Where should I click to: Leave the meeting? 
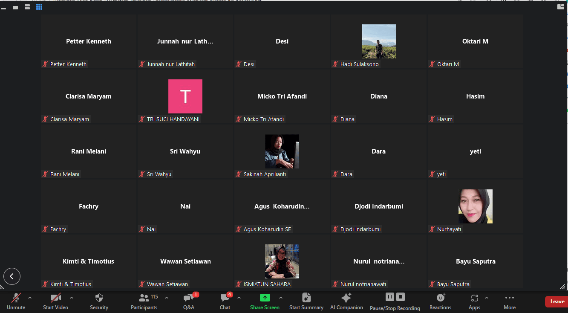pyautogui.click(x=557, y=301)
